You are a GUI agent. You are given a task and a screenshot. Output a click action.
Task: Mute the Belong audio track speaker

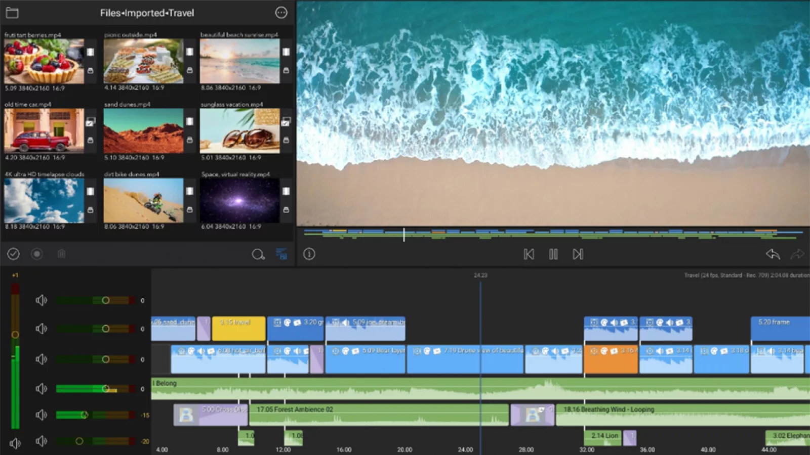point(41,389)
